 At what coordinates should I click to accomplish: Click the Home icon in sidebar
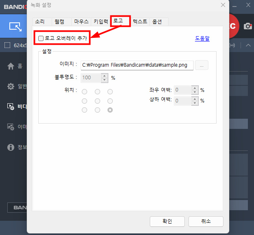pyautogui.click(x=11, y=66)
